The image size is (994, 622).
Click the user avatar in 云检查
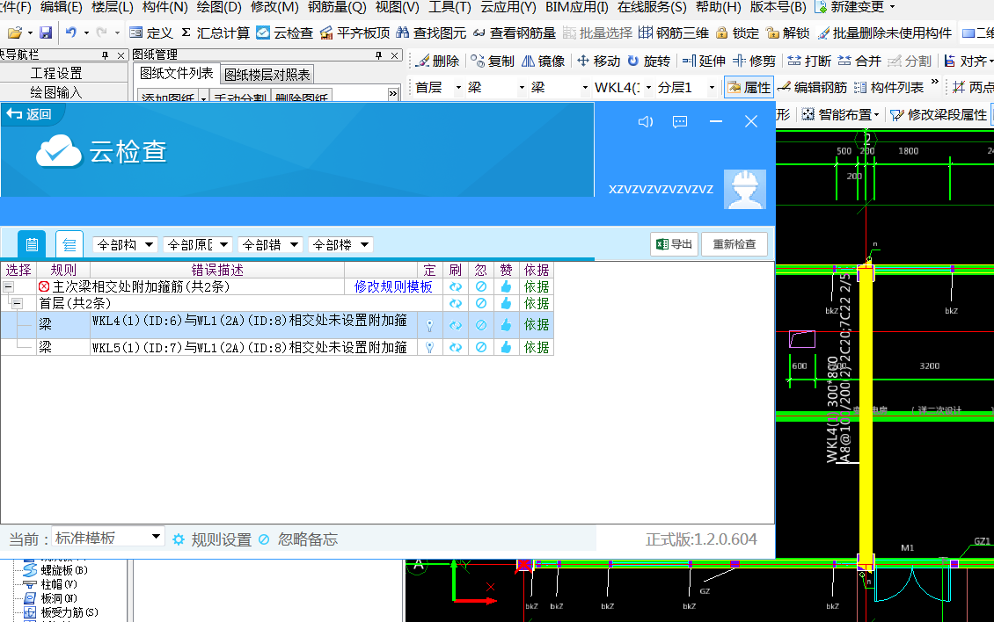click(x=745, y=190)
